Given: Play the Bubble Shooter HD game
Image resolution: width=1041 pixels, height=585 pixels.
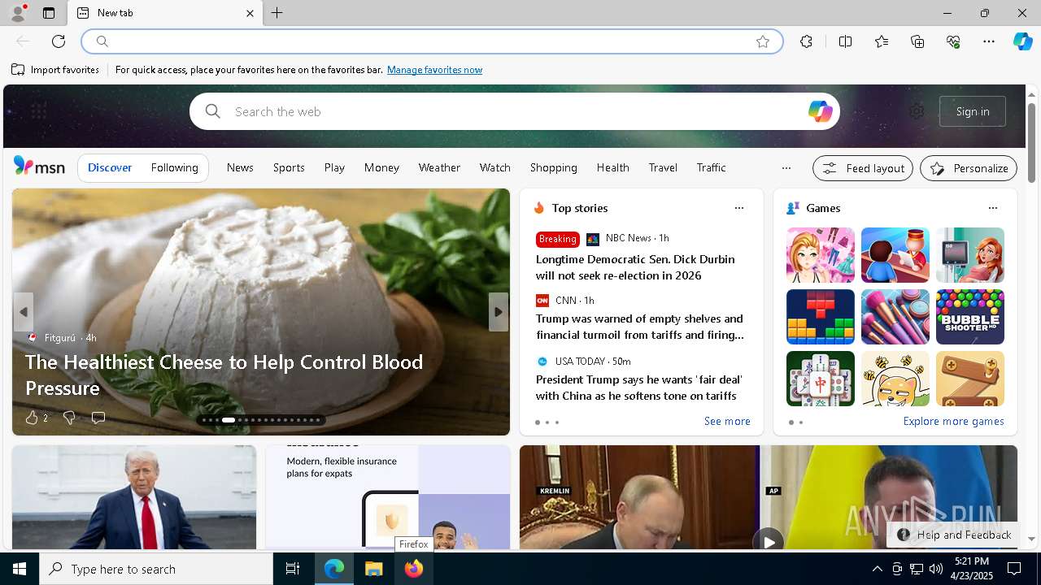Looking at the screenshot, I should (969, 317).
